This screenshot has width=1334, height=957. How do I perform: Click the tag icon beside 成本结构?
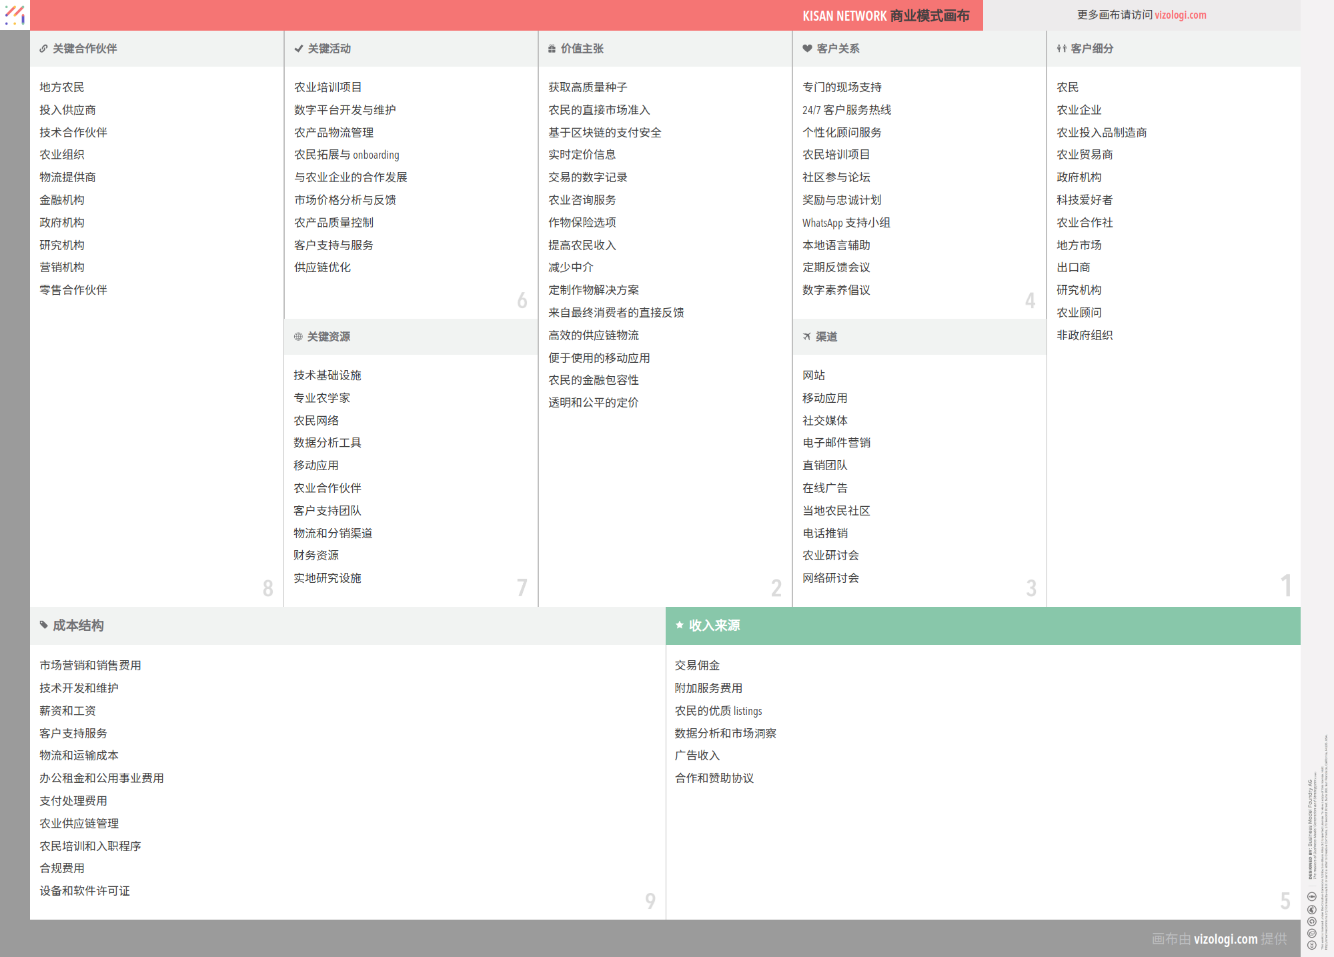click(x=43, y=626)
